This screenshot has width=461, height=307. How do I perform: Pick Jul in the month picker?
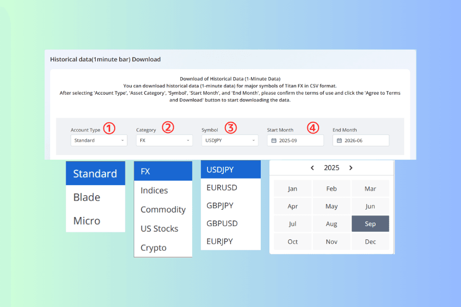click(x=292, y=224)
